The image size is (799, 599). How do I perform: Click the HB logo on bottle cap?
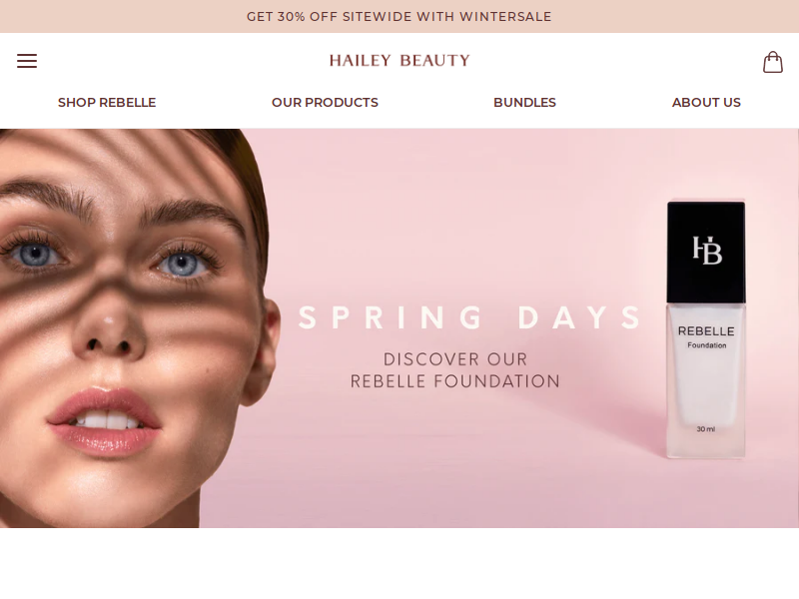point(707,251)
